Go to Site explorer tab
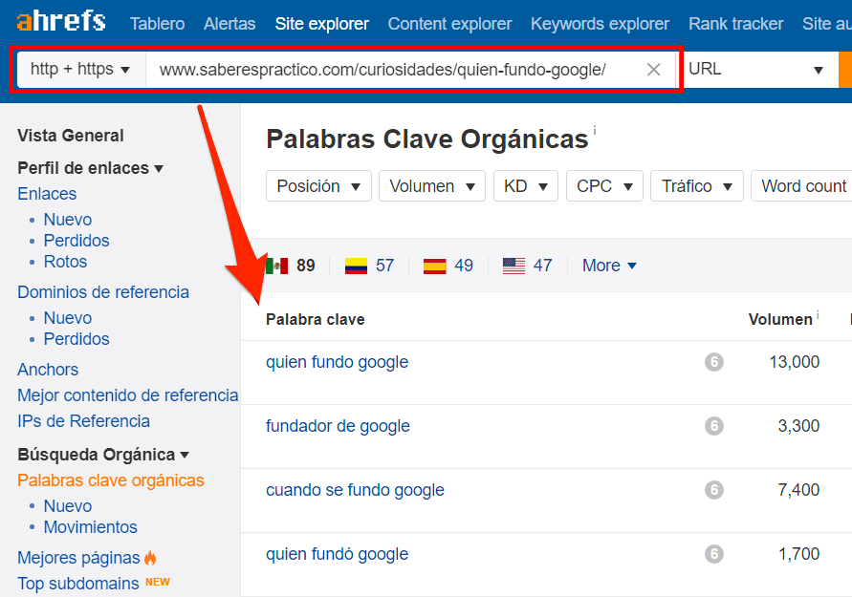852x597 pixels. pyautogui.click(x=321, y=24)
